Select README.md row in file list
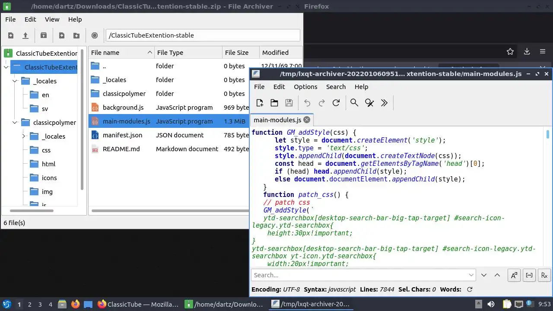The width and height of the screenshot is (553, 311). click(168, 149)
